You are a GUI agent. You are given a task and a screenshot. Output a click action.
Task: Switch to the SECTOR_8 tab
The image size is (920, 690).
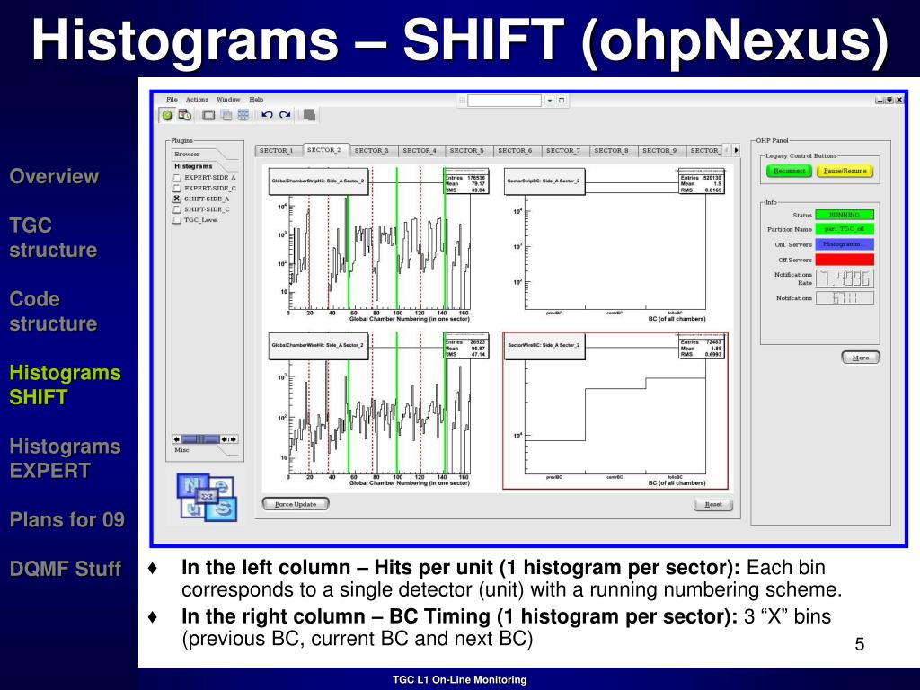coord(612,151)
